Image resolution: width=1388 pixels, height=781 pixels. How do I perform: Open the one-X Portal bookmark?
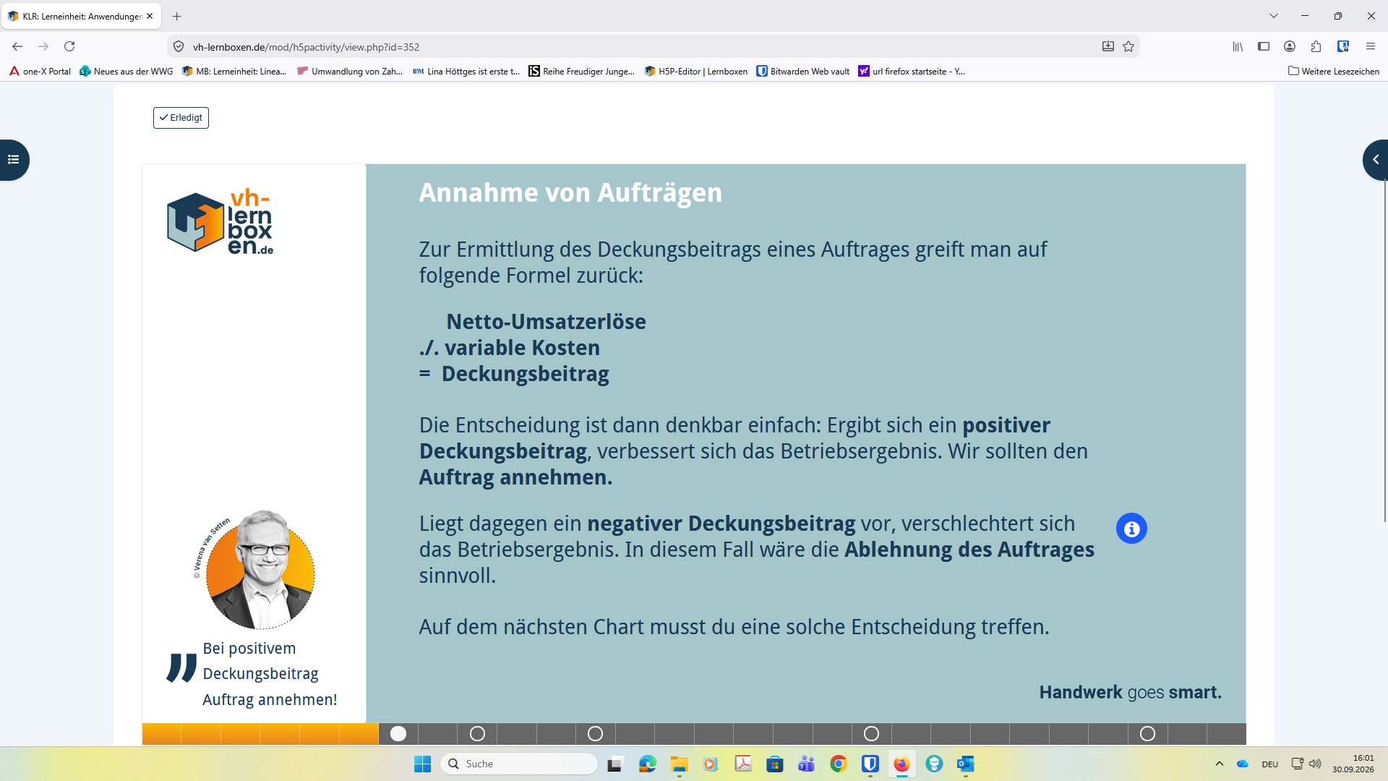click(40, 71)
